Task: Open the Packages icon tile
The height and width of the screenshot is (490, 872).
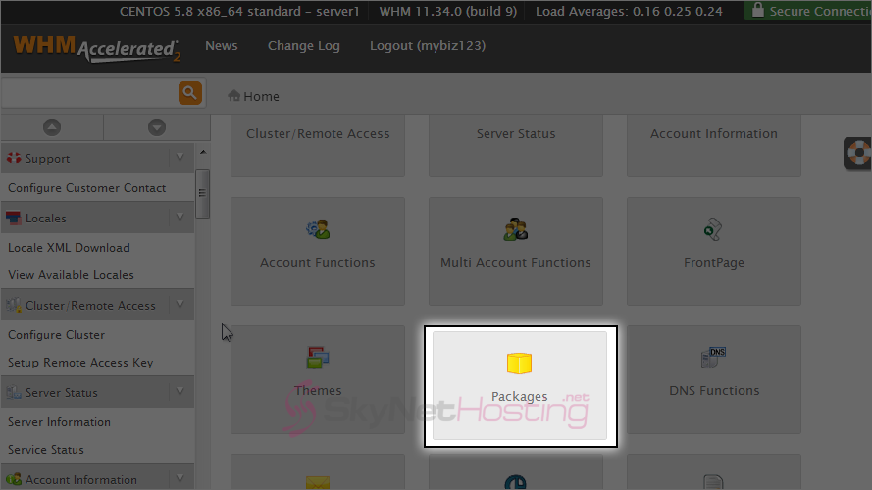Action: pyautogui.click(x=520, y=385)
